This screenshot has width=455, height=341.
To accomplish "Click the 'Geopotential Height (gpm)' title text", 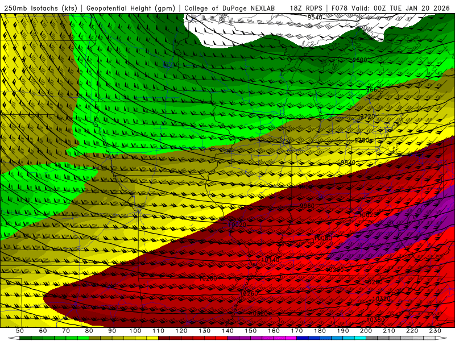I will (131, 8).
